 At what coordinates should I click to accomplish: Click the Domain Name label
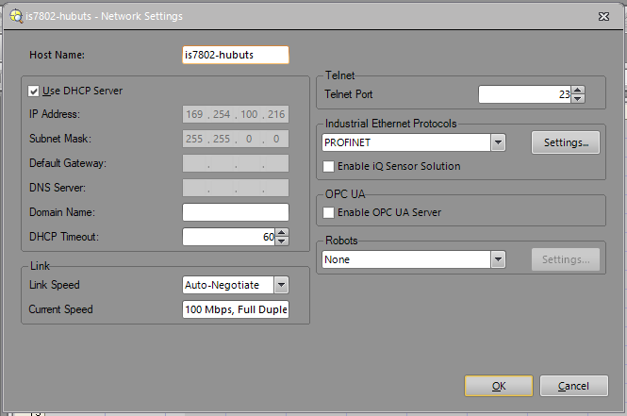(x=62, y=212)
